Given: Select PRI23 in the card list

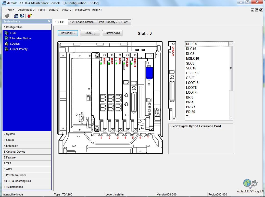Looking at the screenshot, I should [207, 107].
